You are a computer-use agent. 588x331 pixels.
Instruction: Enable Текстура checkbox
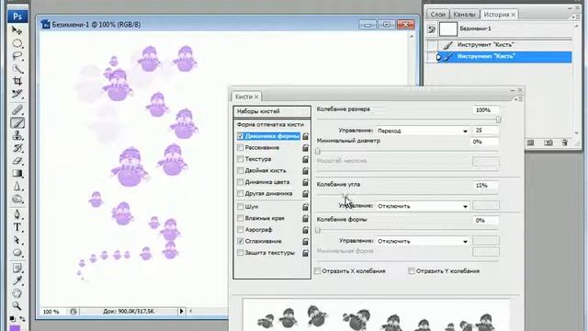[241, 159]
